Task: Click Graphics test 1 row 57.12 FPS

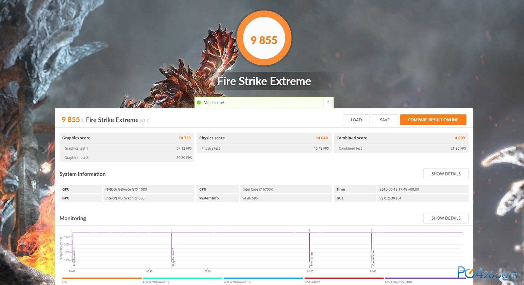Action: [x=127, y=148]
